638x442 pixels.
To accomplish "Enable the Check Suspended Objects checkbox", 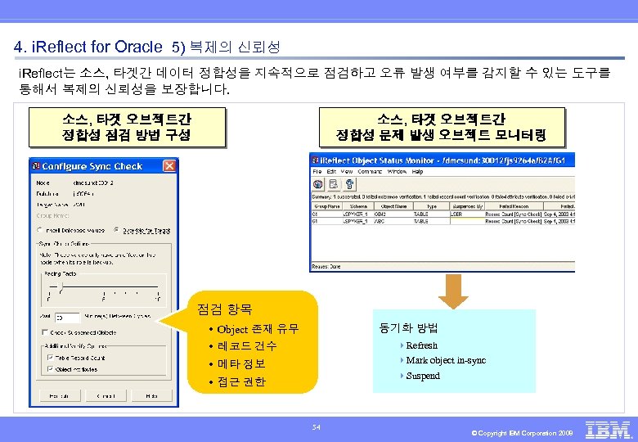I will tap(45, 332).
